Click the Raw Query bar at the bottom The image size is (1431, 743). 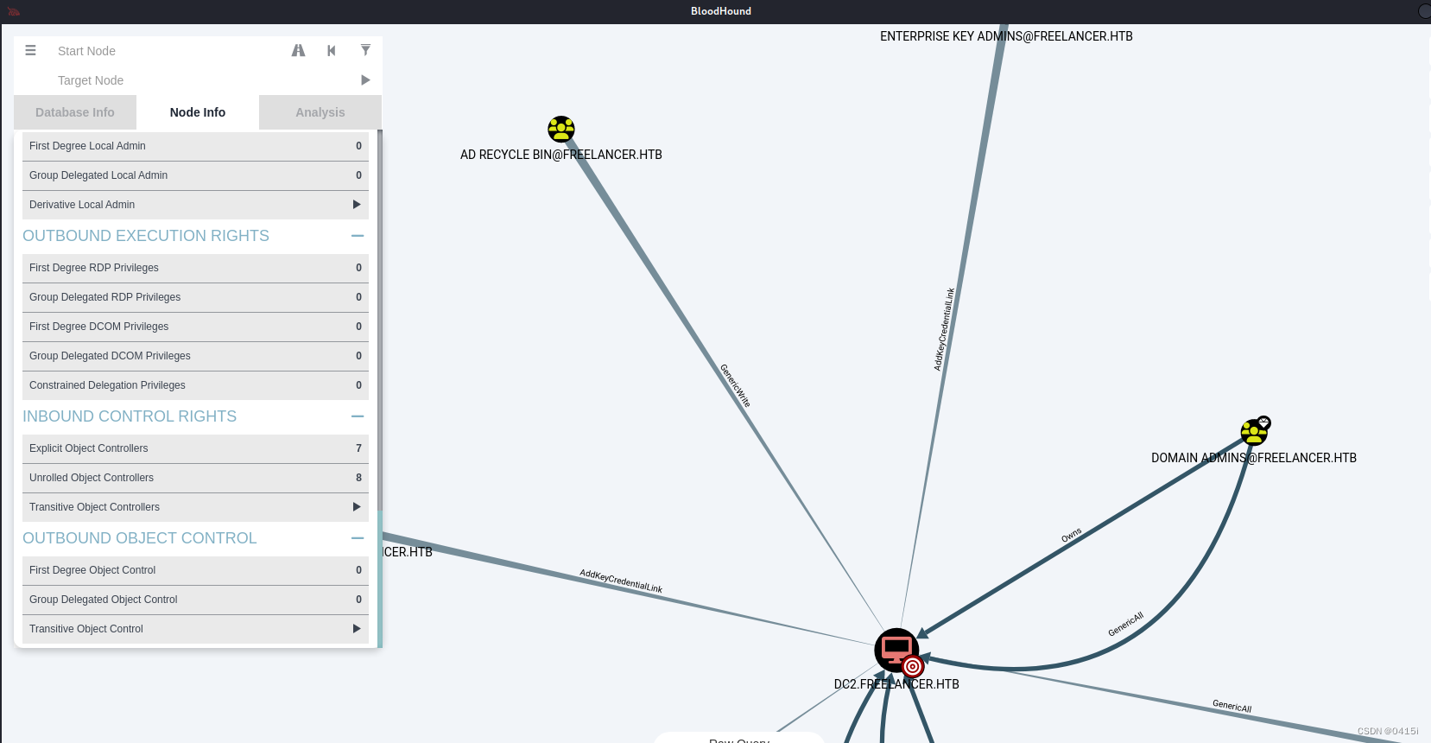click(x=739, y=739)
